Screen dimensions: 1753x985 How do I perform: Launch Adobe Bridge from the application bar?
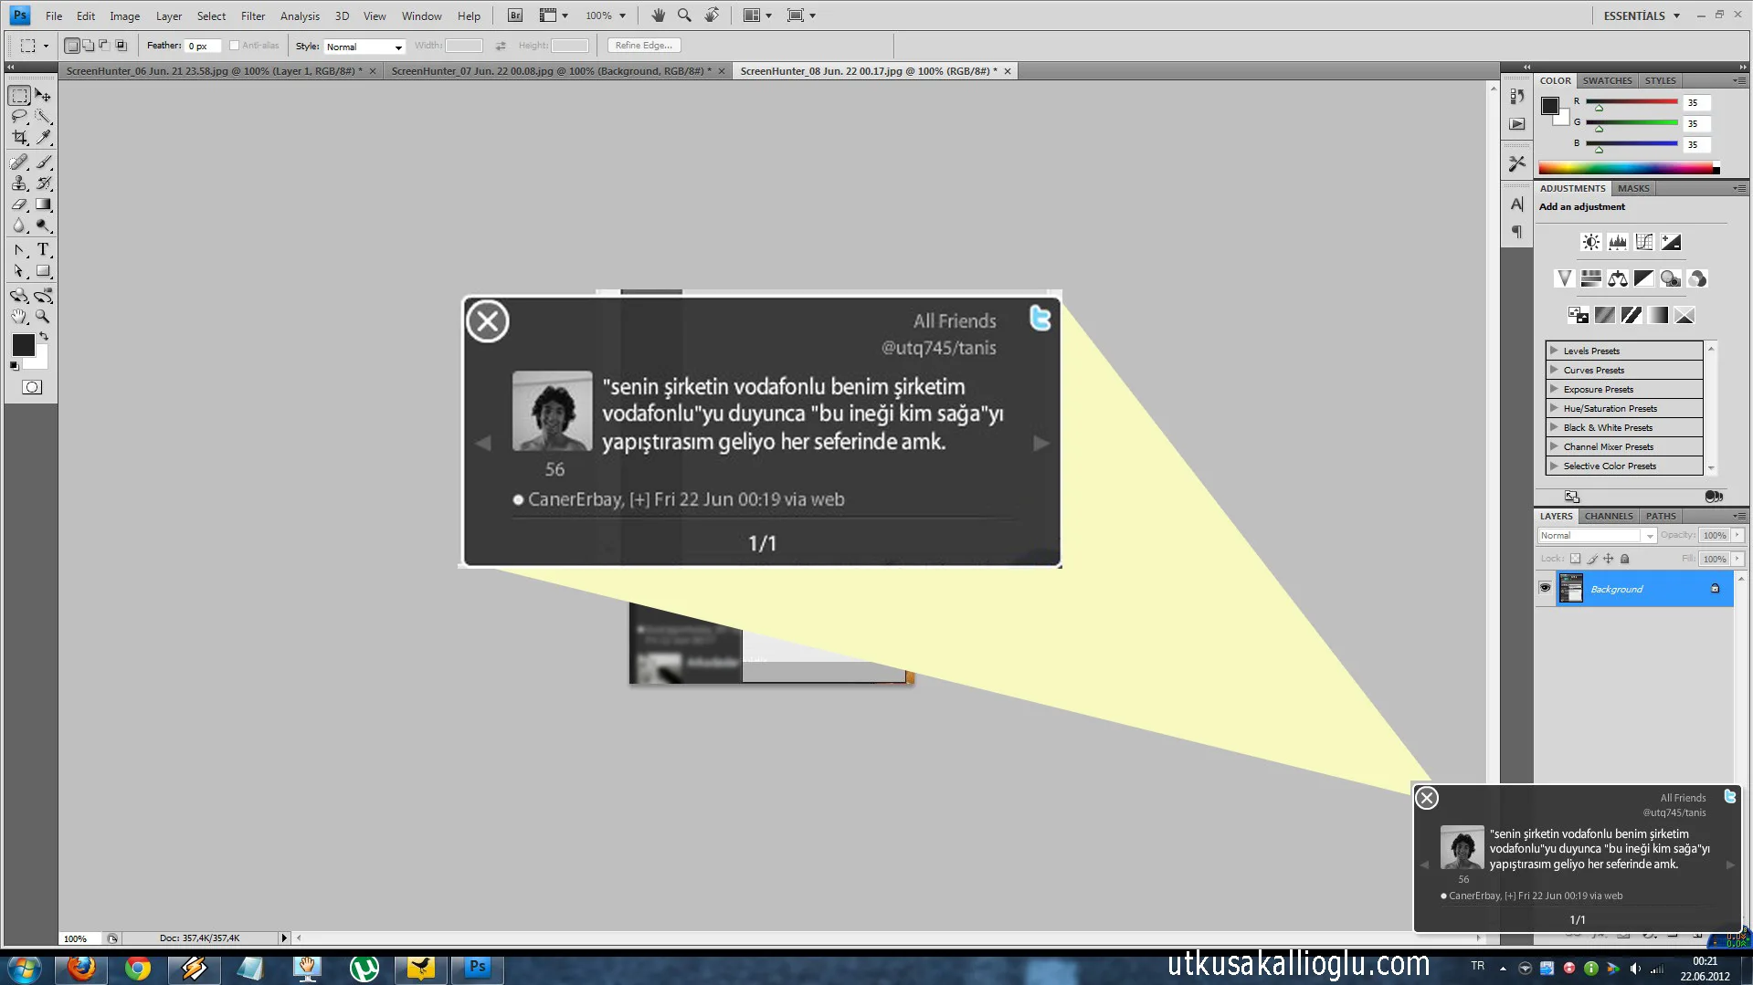click(x=515, y=16)
